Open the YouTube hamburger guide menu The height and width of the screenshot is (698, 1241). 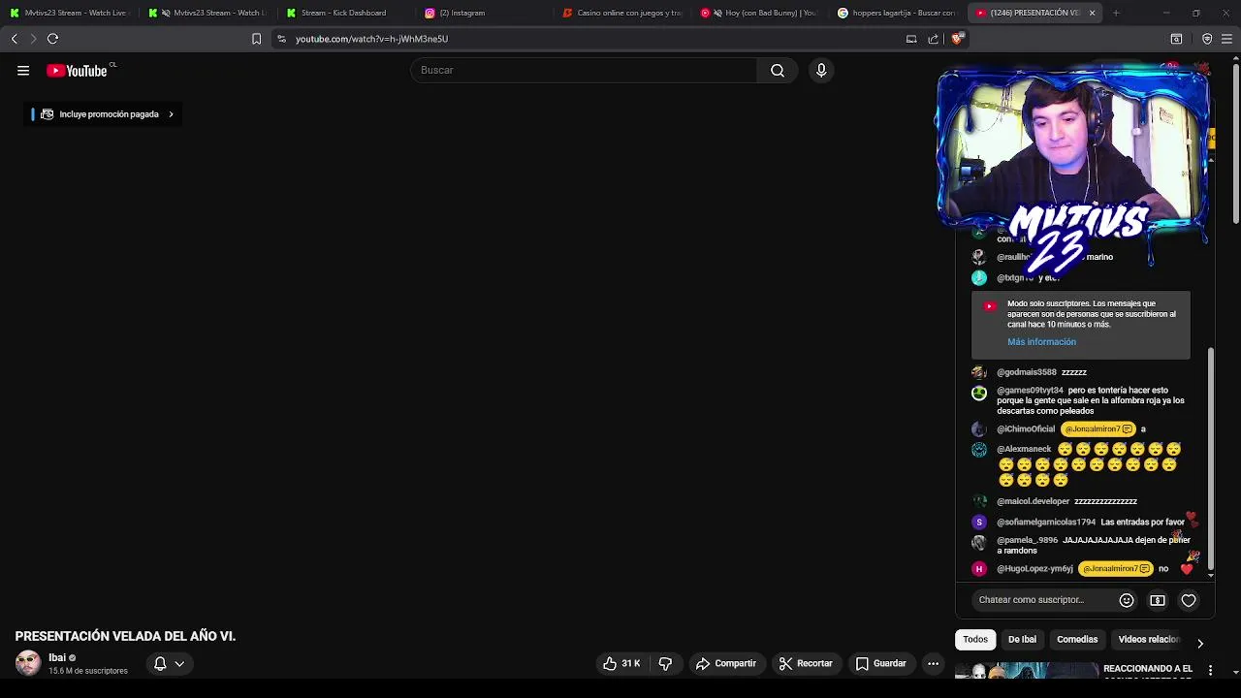23,71
